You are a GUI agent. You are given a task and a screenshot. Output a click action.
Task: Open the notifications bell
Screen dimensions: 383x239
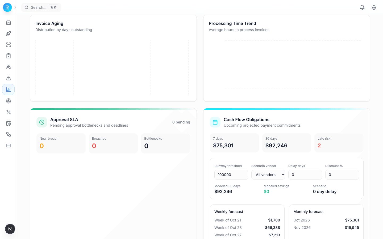(x=362, y=7)
